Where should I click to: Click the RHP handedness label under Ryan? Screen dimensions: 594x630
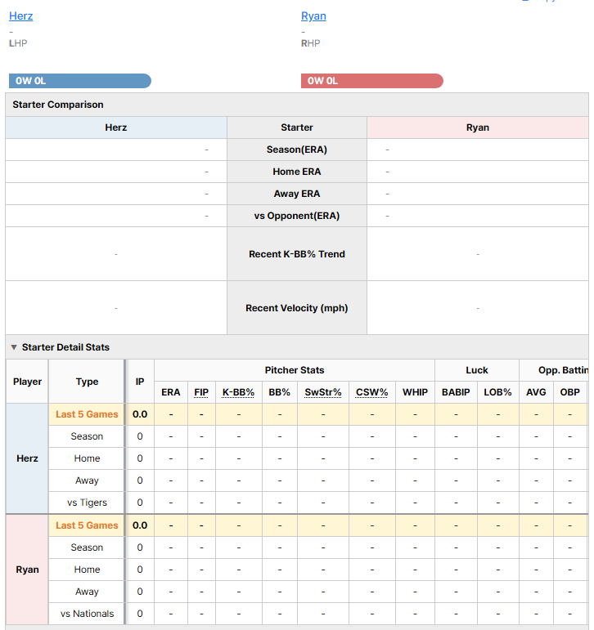coord(311,43)
